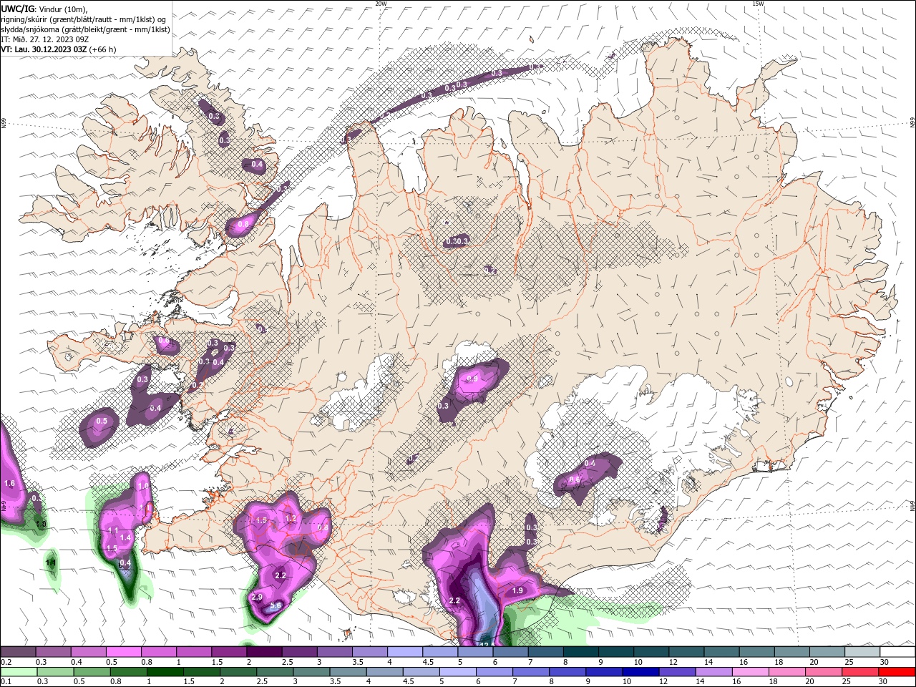916x687 pixels.
Task: Click the 0.5 value in Faxaflói bay
Action: pos(102,421)
